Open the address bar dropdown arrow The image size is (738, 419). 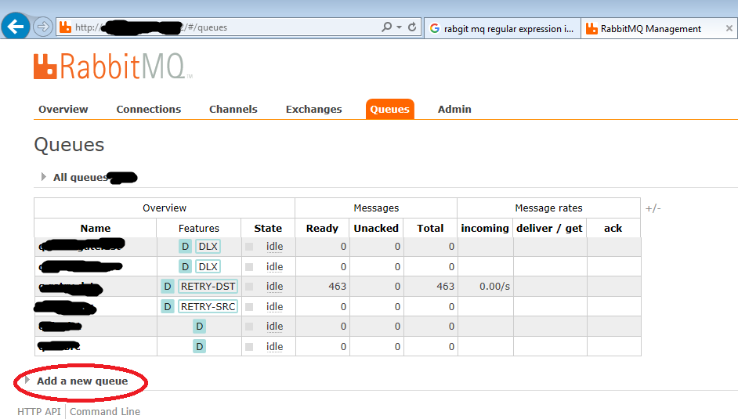pyautogui.click(x=399, y=27)
